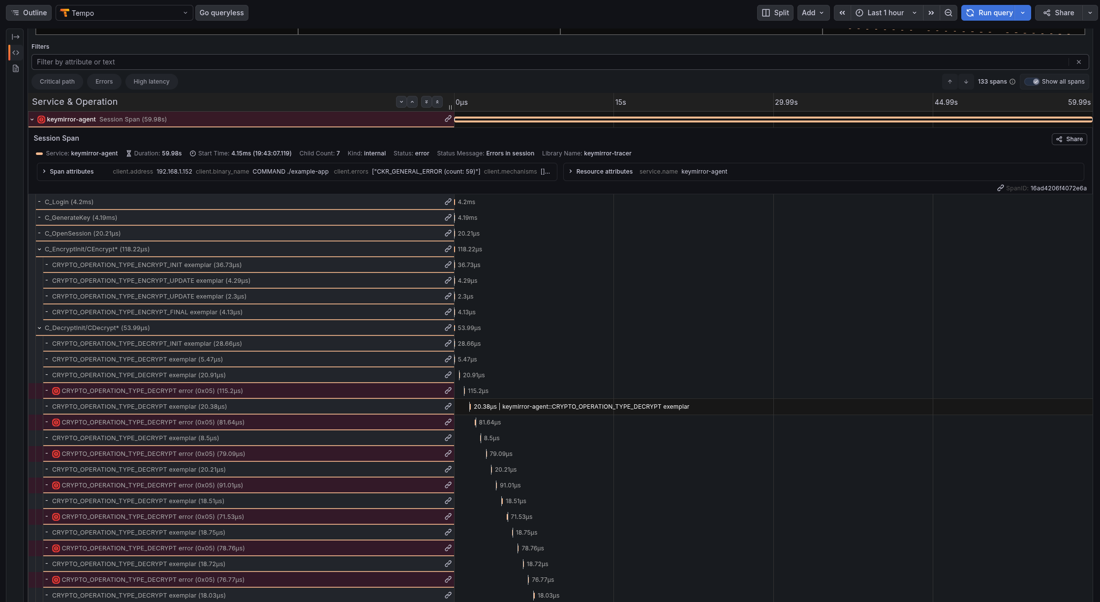1100x602 pixels.
Task: Clear the filter text with X icon
Action: [1079, 62]
